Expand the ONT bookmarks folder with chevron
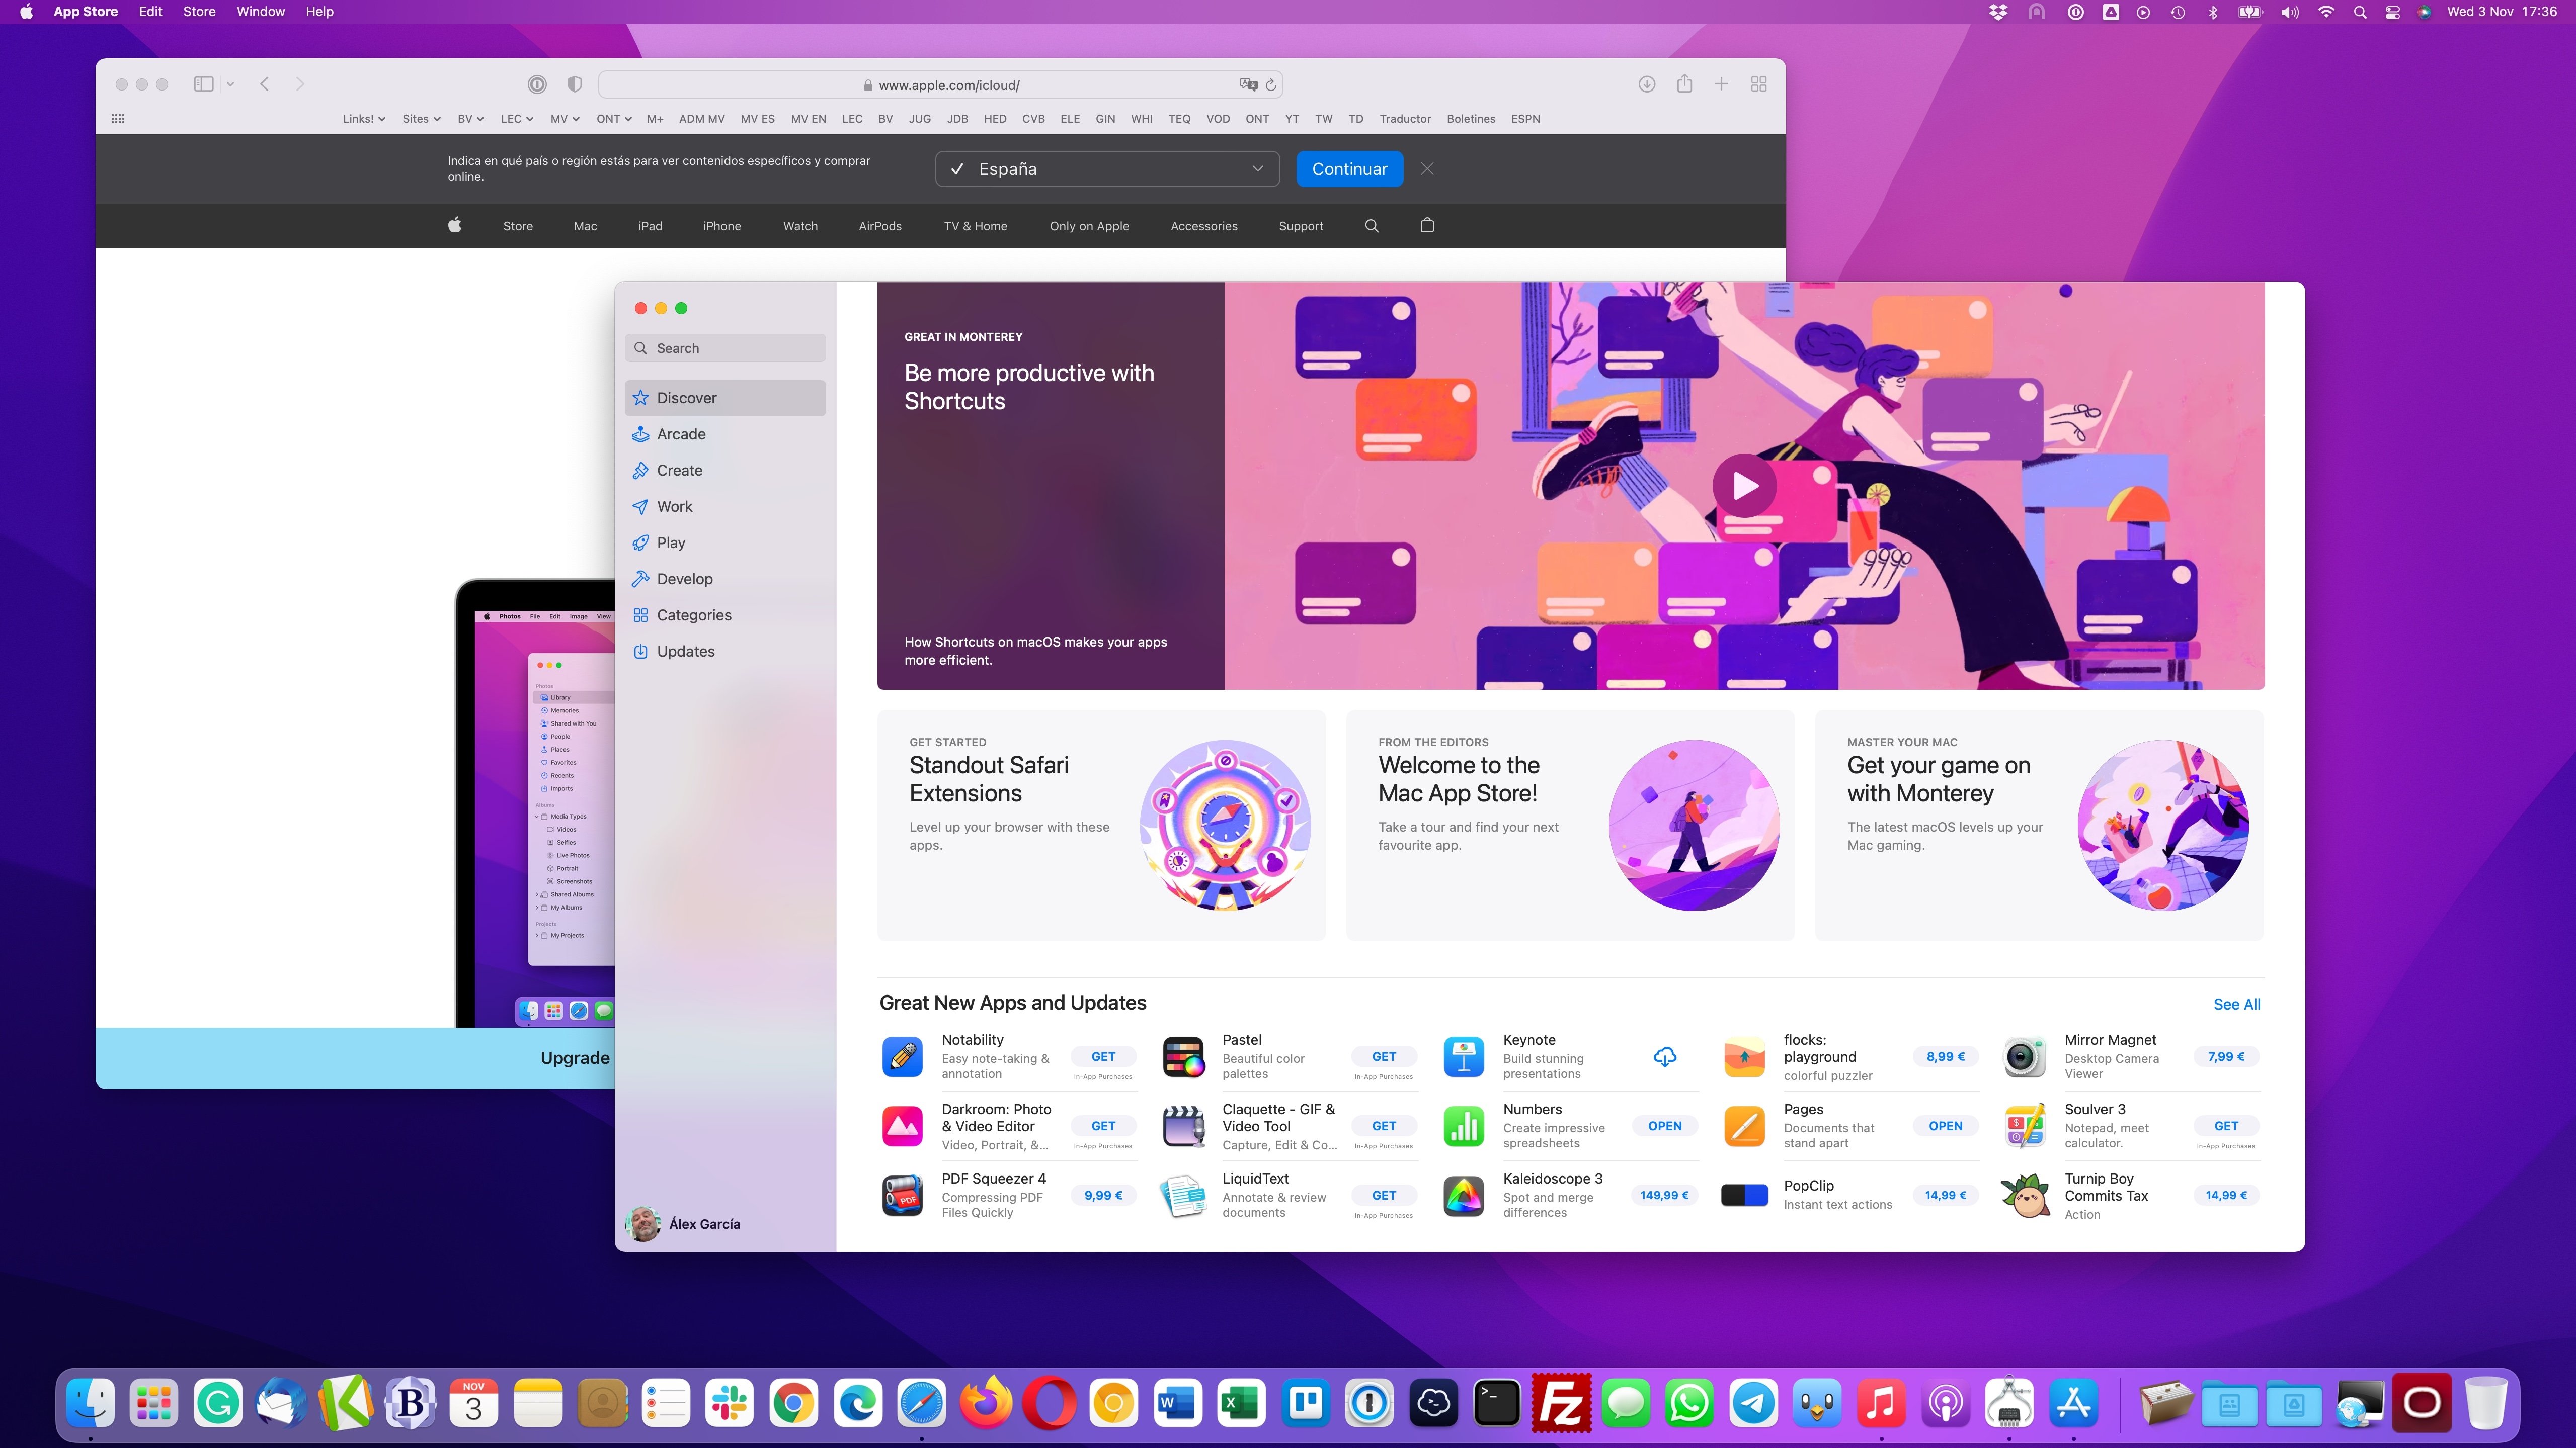Screen dimensions: 2576x1448 pyautogui.click(x=614, y=118)
